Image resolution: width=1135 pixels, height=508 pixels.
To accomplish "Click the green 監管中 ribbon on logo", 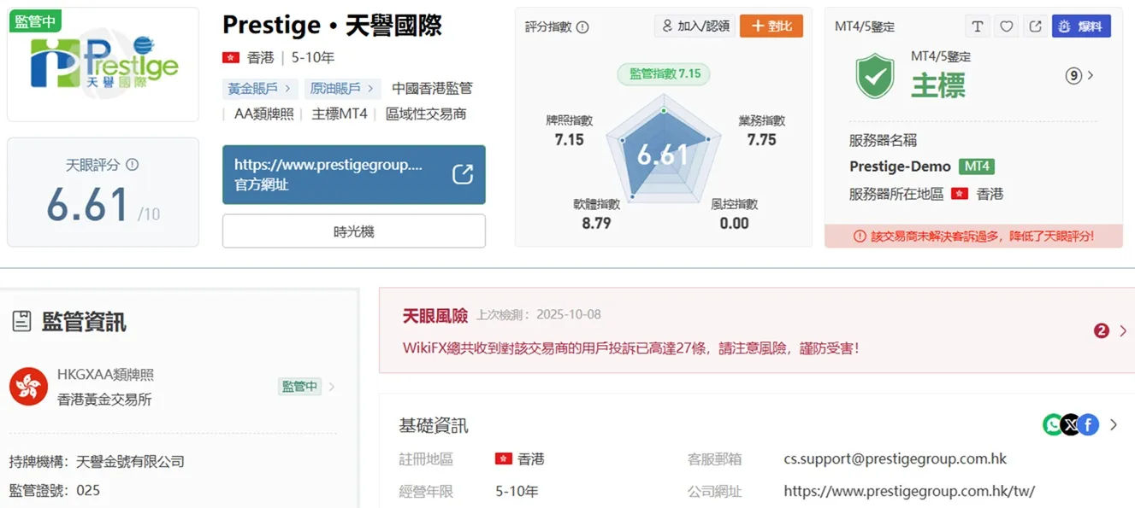I will coord(35,21).
